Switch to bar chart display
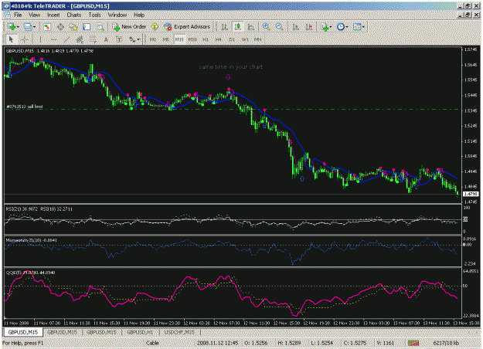 (225, 27)
